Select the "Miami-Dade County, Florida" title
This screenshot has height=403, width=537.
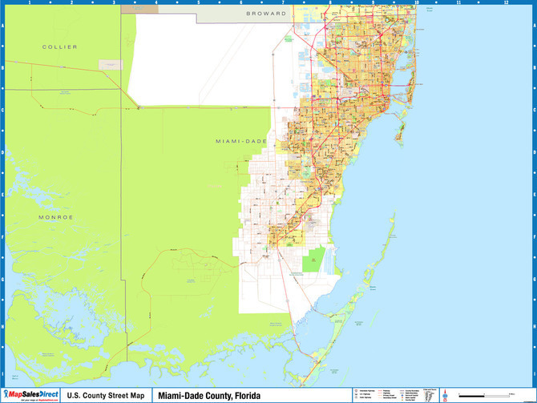pos(209,396)
